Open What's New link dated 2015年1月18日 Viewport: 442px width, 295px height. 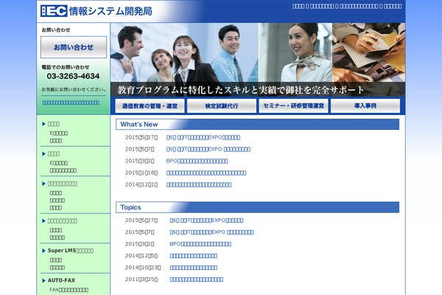[x=206, y=173]
